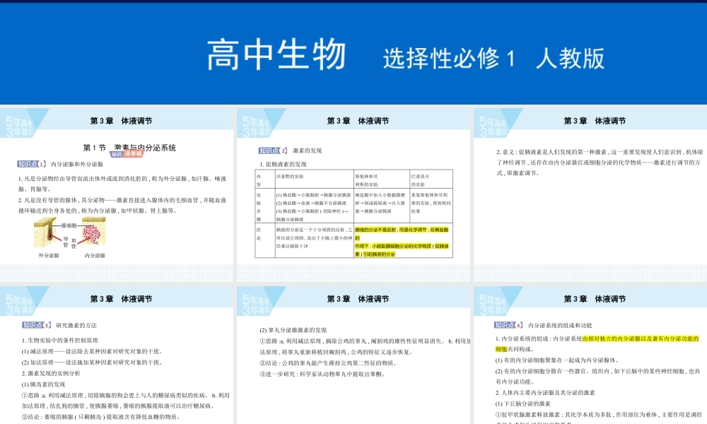707x424 pixels.
Task: Click the 知识点2 badge
Action: pos(273,151)
